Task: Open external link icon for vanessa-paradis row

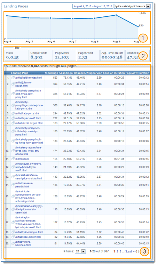Action: [x=13, y=185]
